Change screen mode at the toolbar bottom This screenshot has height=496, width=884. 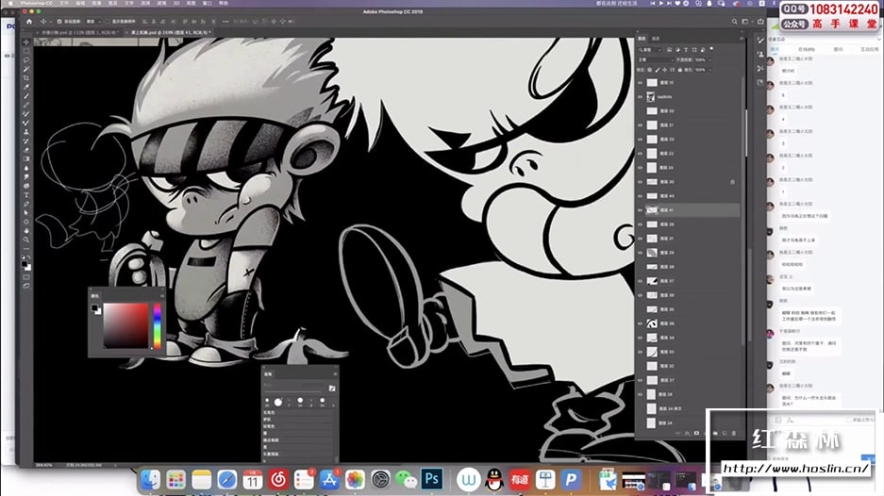point(26,287)
